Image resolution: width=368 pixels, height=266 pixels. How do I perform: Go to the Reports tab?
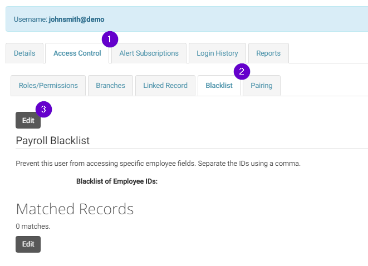click(x=268, y=53)
